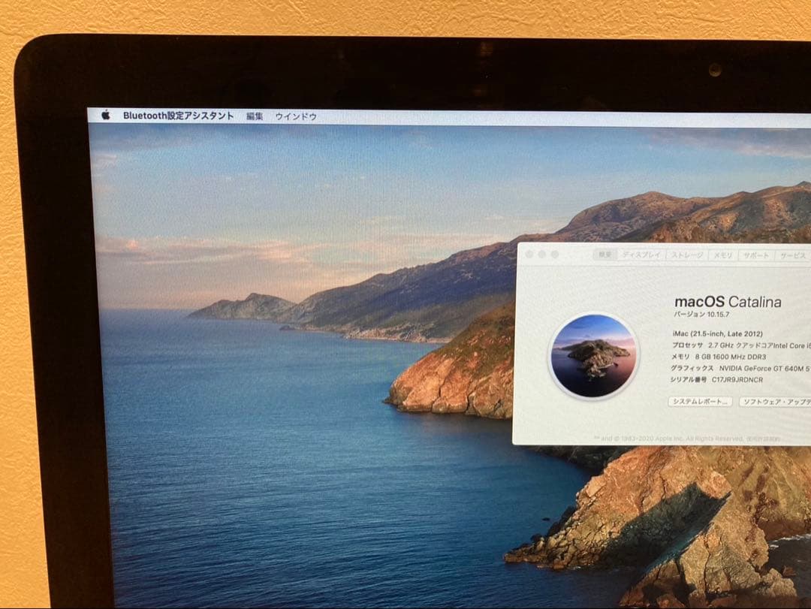
Task: Switch to the ディスプレイ tab
Action: coord(644,254)
